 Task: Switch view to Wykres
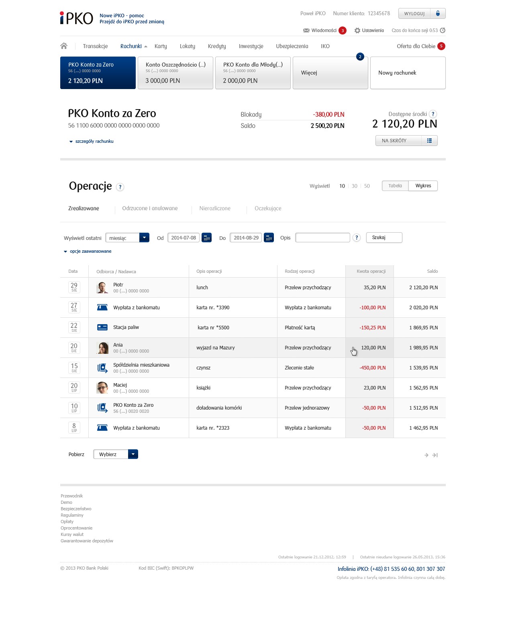(x=423, y=186)
